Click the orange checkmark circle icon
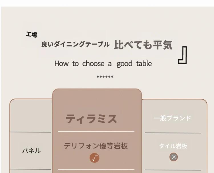Image resolution: width=214 pixels, height=173 pixels. click(94, 158)
